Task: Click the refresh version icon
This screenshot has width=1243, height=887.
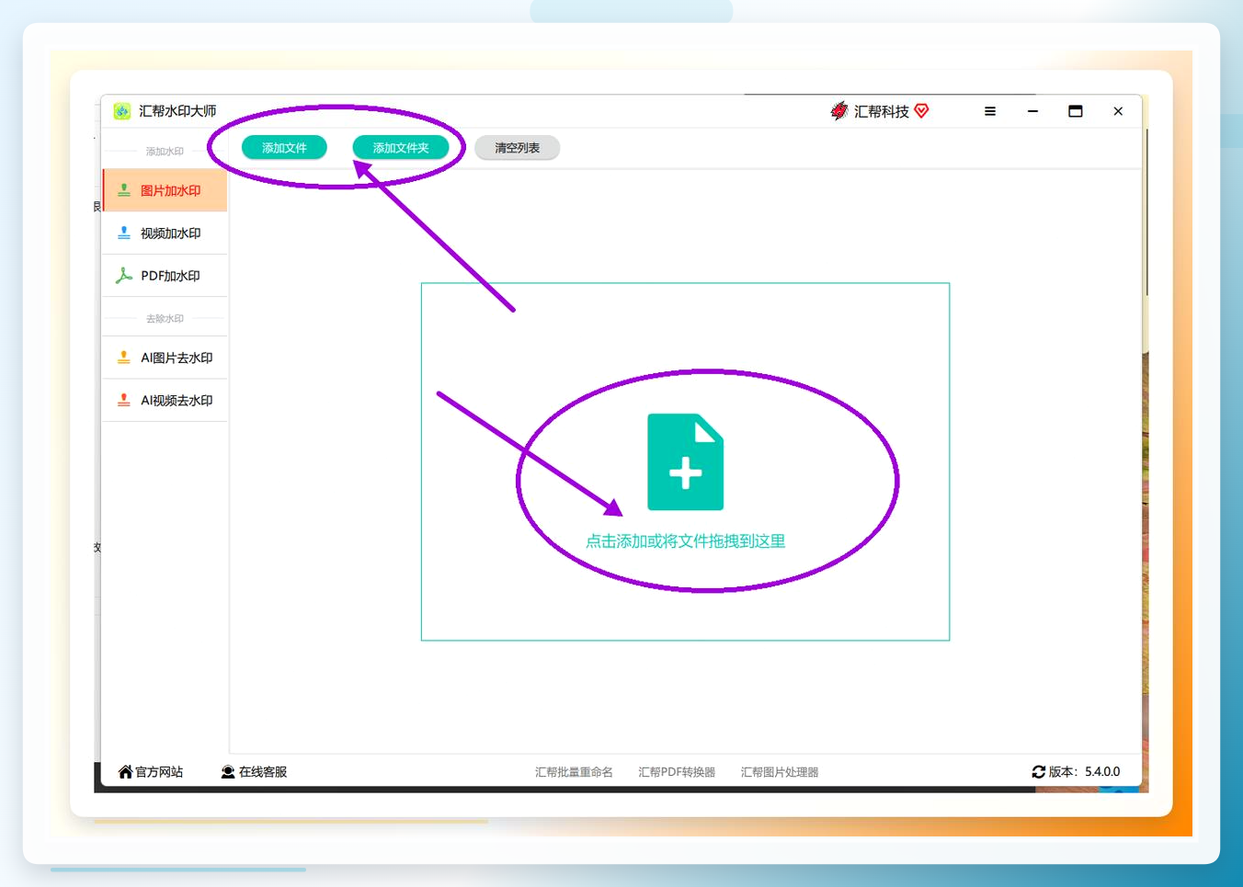Action: 1038,772
